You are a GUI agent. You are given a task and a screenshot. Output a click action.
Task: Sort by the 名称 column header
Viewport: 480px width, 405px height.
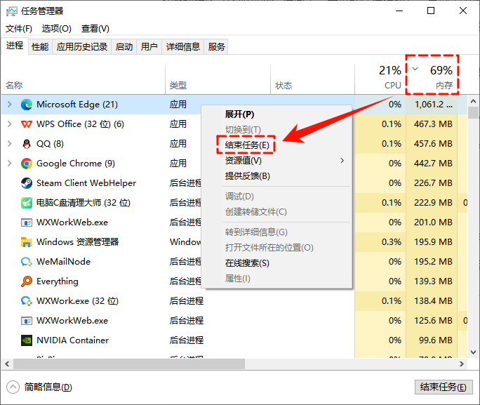click(x=14, y=85)
